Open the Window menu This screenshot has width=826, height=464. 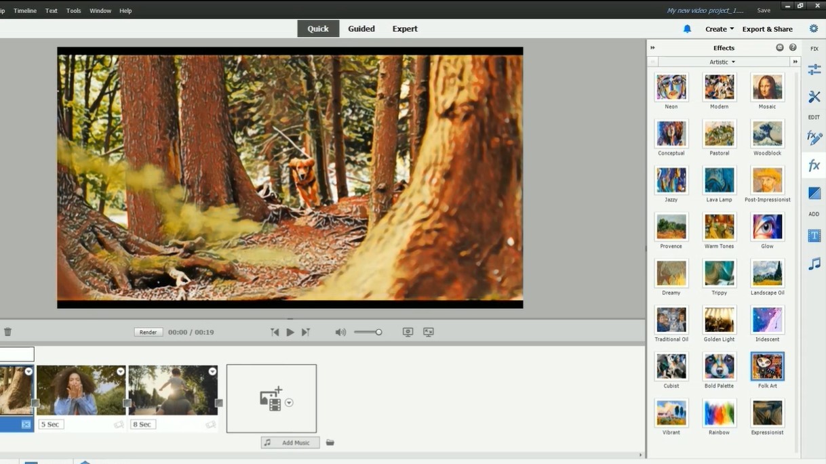click(100, 11)
